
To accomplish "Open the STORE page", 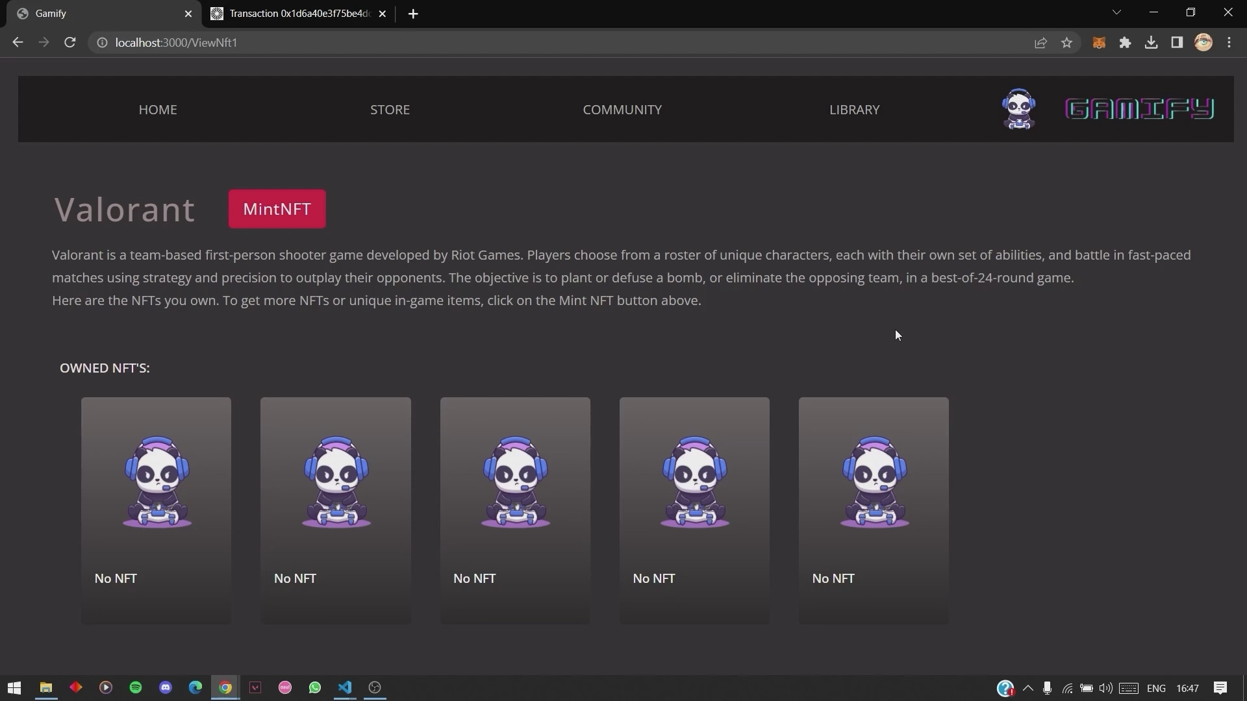I will (x=390, y=110).
